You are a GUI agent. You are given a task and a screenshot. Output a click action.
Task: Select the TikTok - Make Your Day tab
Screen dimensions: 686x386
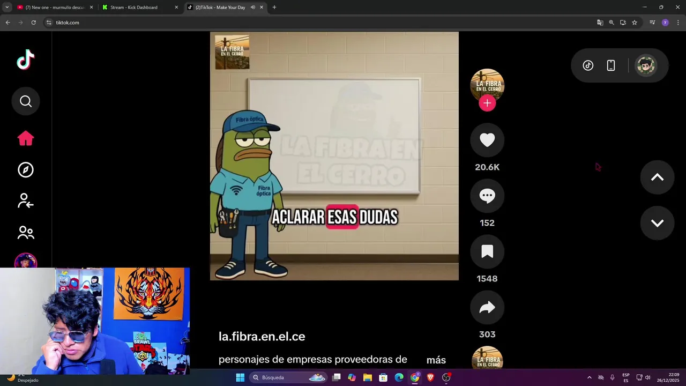tap(220, 8)
